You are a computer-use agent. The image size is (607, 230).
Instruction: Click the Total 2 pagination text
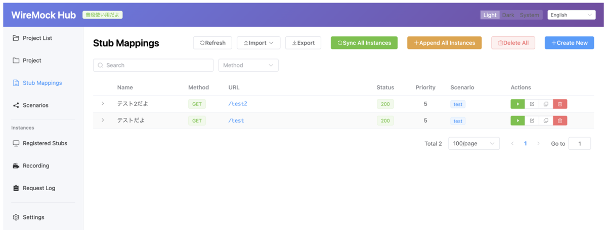433,144
